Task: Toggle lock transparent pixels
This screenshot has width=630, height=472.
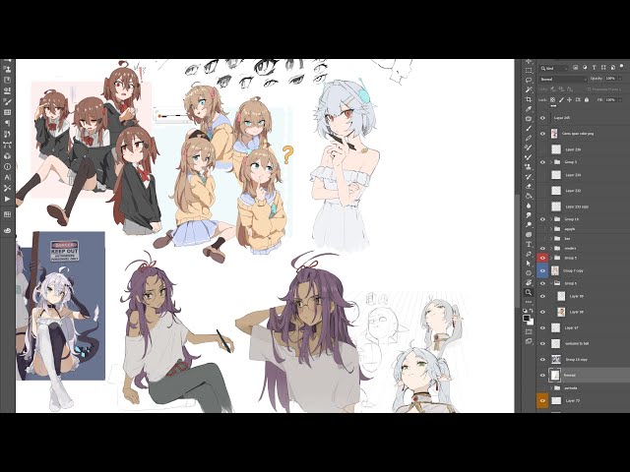Action: [553, 99]
